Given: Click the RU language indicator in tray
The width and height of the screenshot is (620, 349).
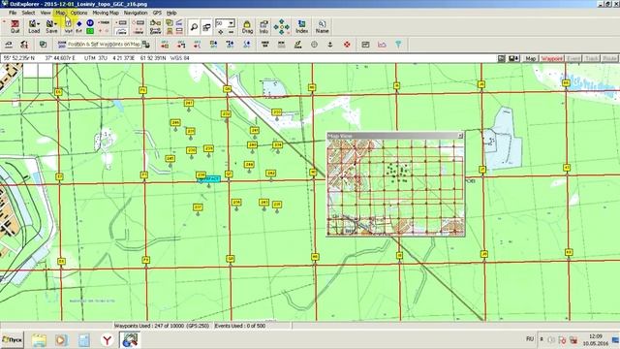Looking at the screenshot, I should coord(530,339).
